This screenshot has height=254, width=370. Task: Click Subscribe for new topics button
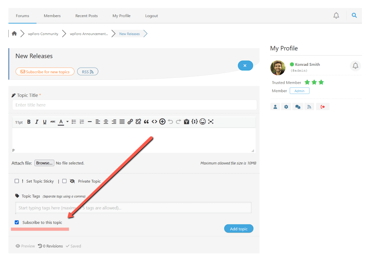pos(45,72)
